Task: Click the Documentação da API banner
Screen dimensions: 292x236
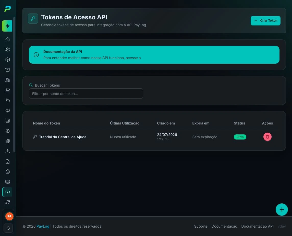Action: point(154,55)
